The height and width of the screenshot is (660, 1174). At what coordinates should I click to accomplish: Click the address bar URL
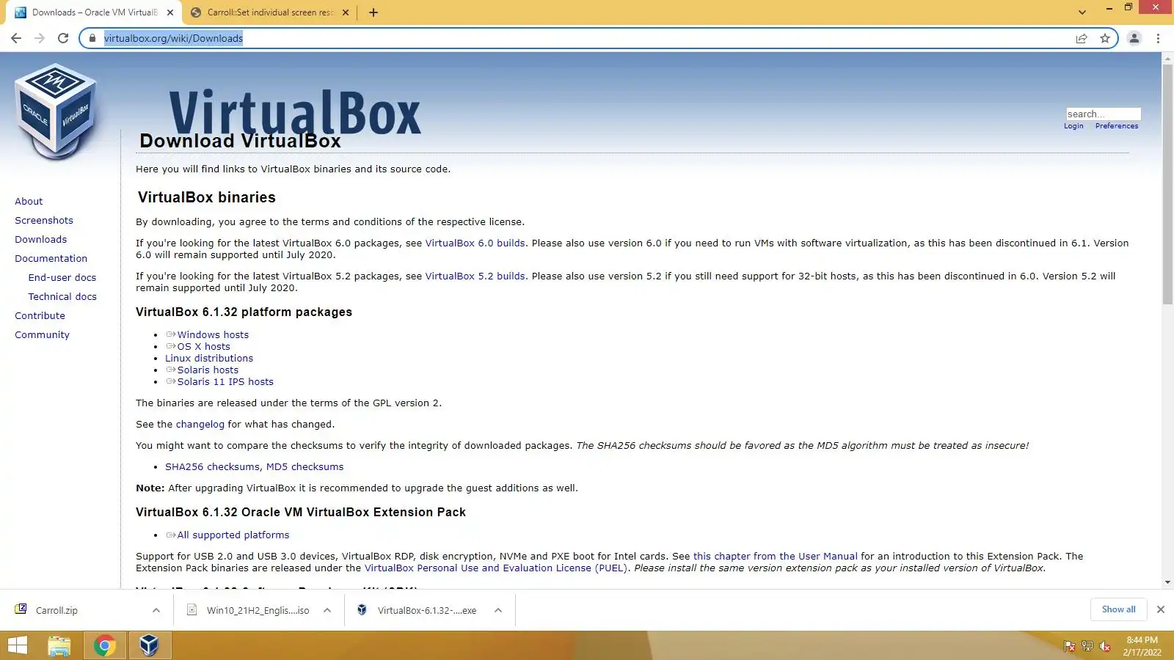coord(173,38)
